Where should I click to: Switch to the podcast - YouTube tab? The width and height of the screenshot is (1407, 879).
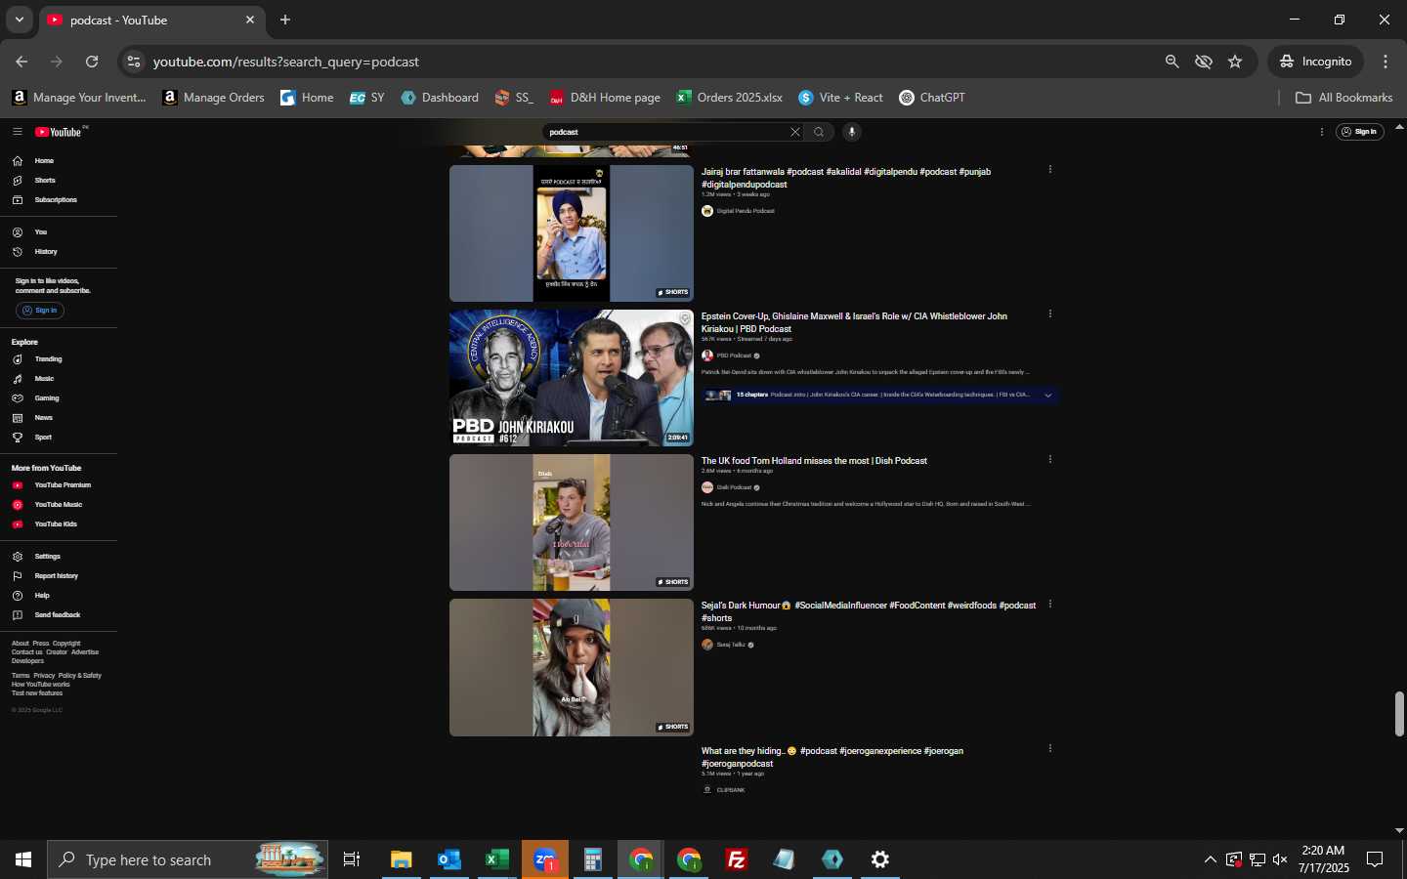point(151,20)
